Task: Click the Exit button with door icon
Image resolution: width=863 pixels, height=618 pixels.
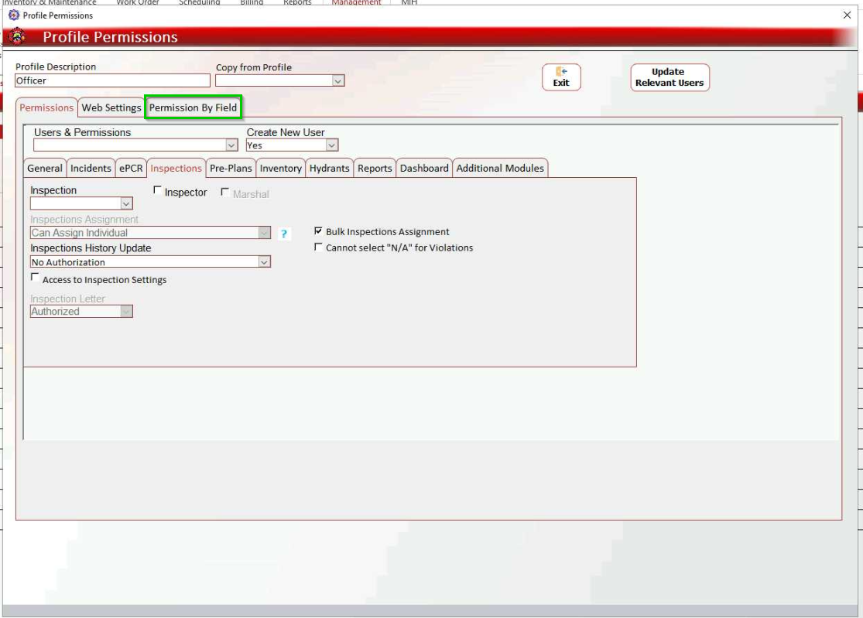Action: 561,77
